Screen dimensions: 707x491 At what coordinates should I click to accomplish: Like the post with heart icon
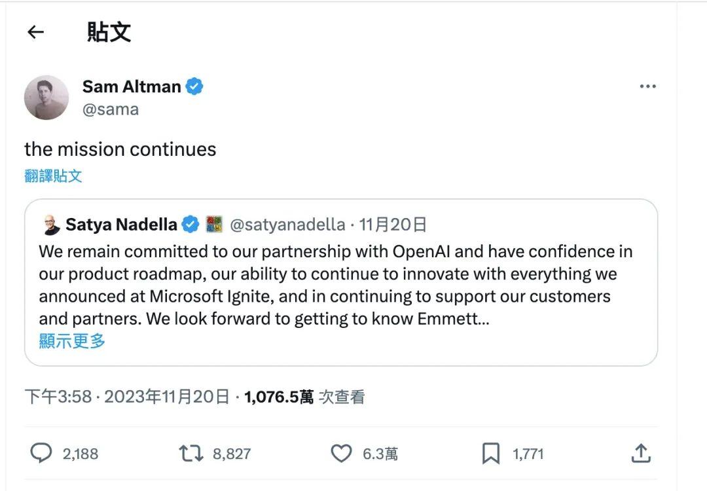click(x=341, y=453)
